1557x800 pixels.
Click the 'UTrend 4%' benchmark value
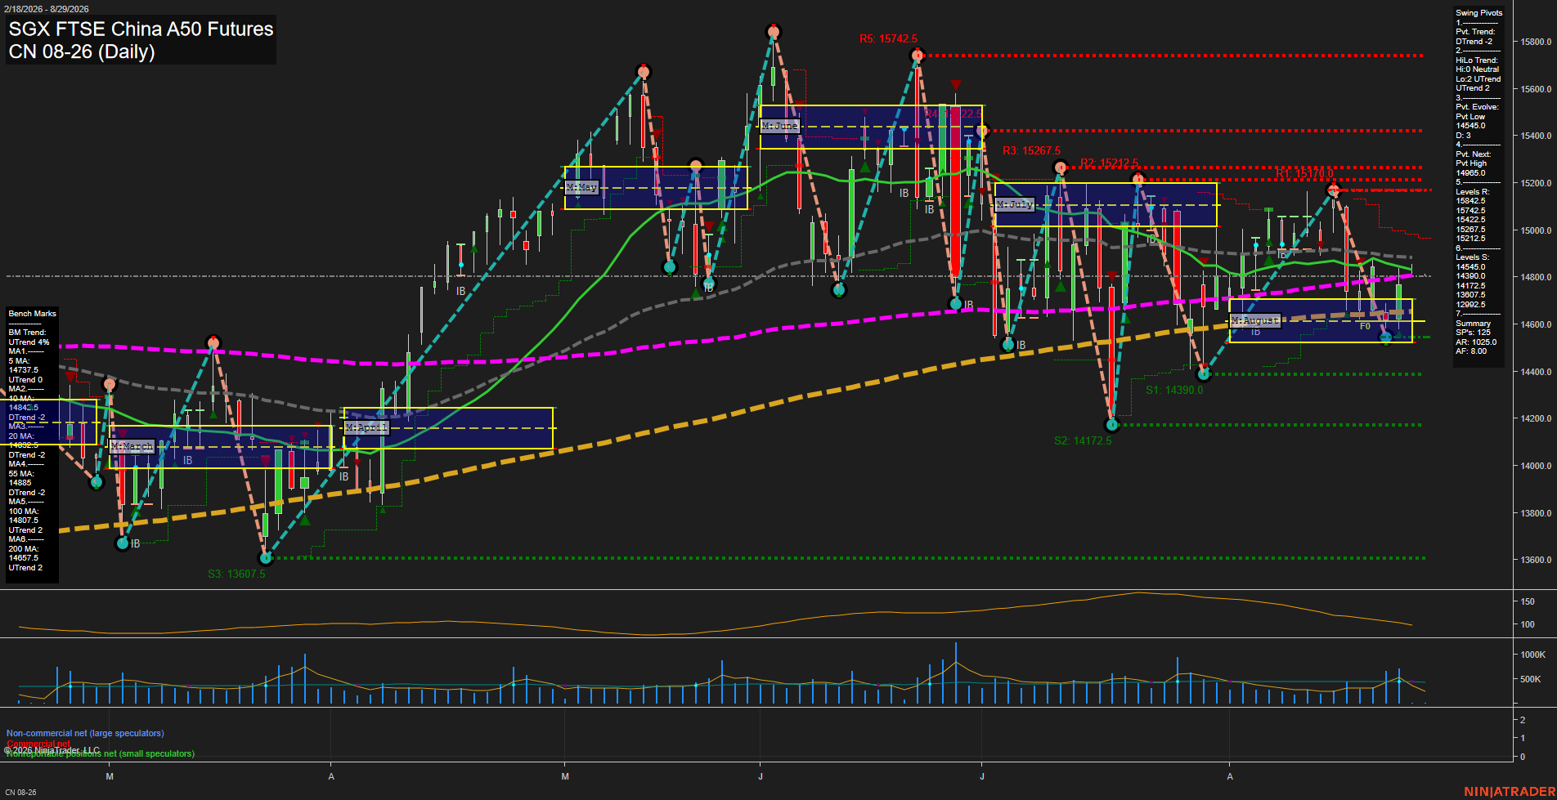[29, 342]
